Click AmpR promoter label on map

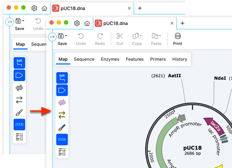click(185, 129)
